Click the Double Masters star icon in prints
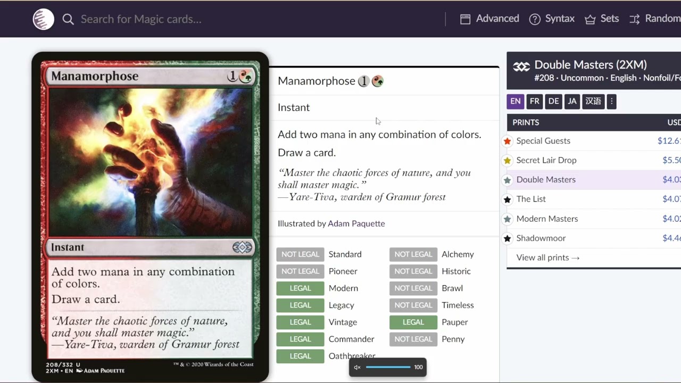The height and width of the screenshot is (383, 681). coord(507,180)
